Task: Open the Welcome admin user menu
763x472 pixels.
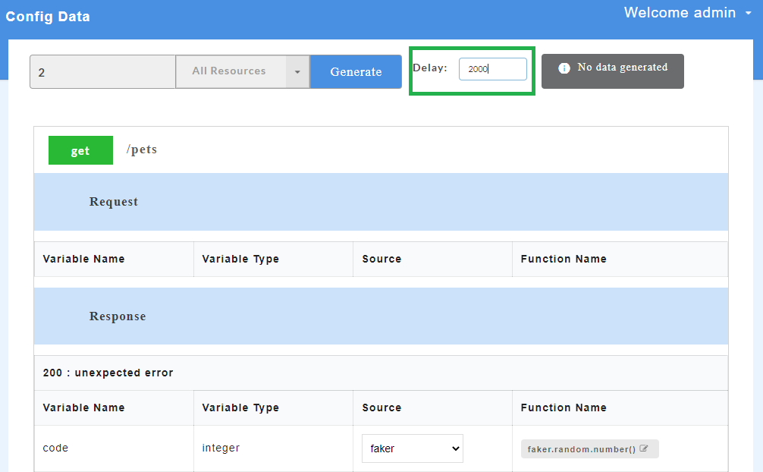Action: tap(680, 13)
